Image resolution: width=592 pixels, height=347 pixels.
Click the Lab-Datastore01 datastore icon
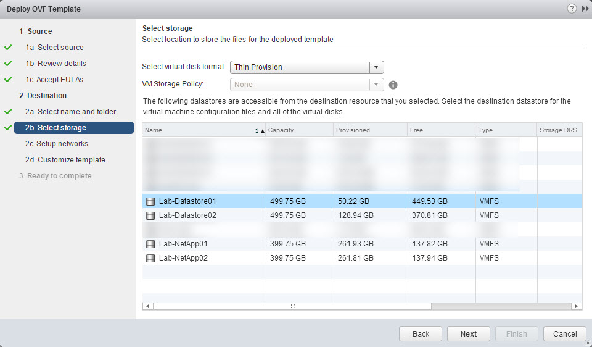tap(150, 201)
